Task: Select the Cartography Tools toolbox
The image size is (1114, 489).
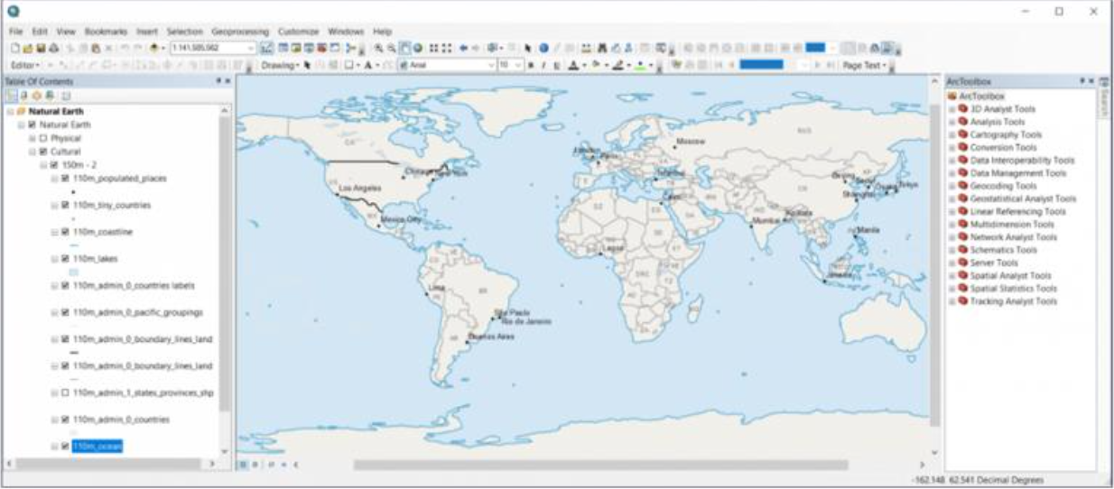Action: click(x=1006, y=134)
